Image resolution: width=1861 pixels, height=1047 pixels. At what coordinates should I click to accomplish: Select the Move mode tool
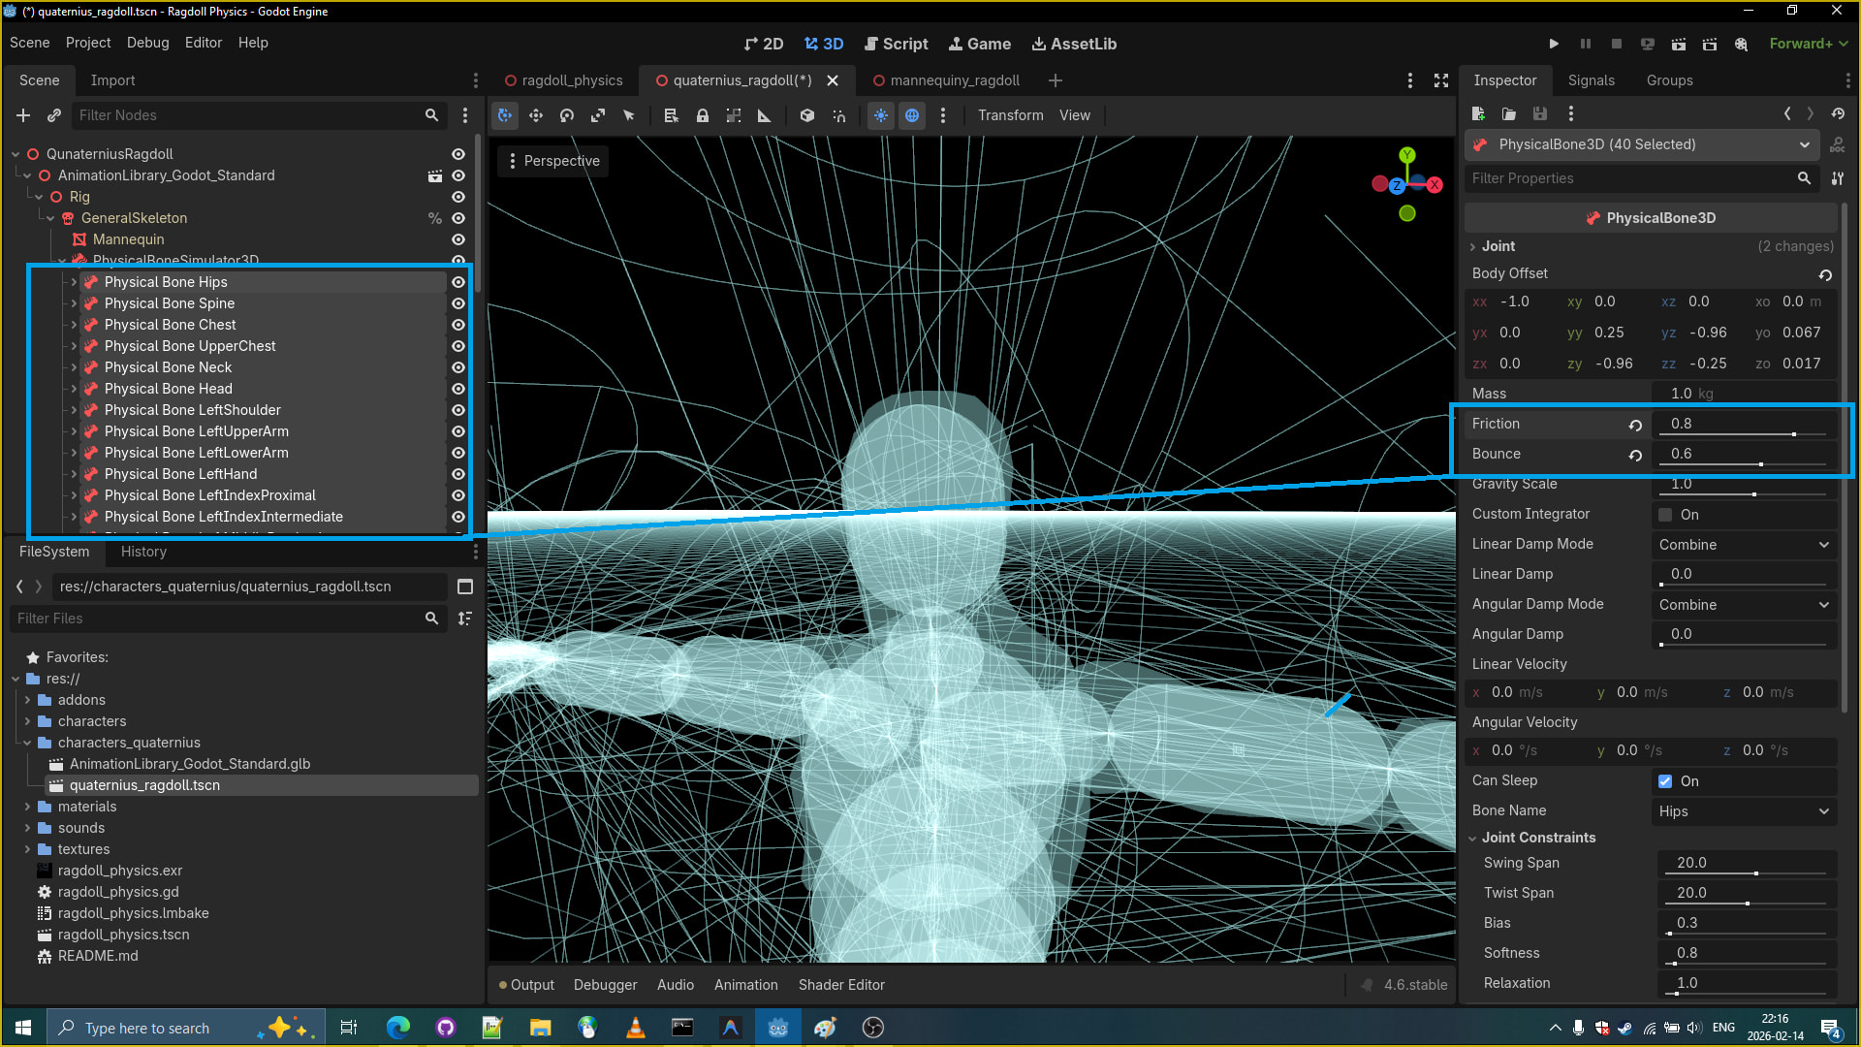tap(536, 115)
